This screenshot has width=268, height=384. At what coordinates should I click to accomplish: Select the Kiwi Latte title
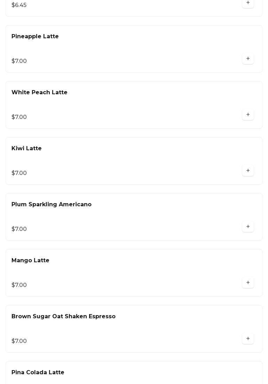(x=26, y=149)
